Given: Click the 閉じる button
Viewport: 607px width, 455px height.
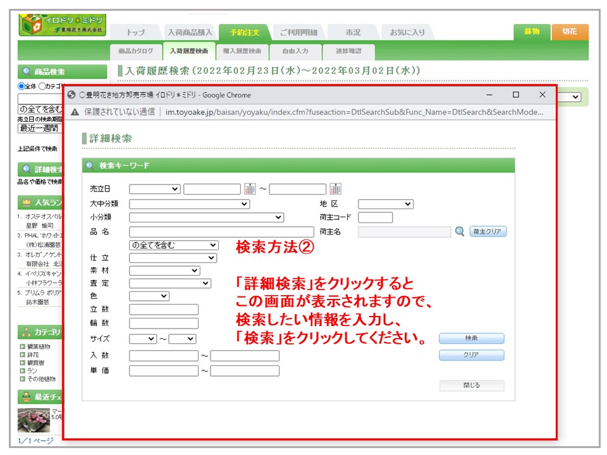Looking at the screenshot, I should [472, 385].
